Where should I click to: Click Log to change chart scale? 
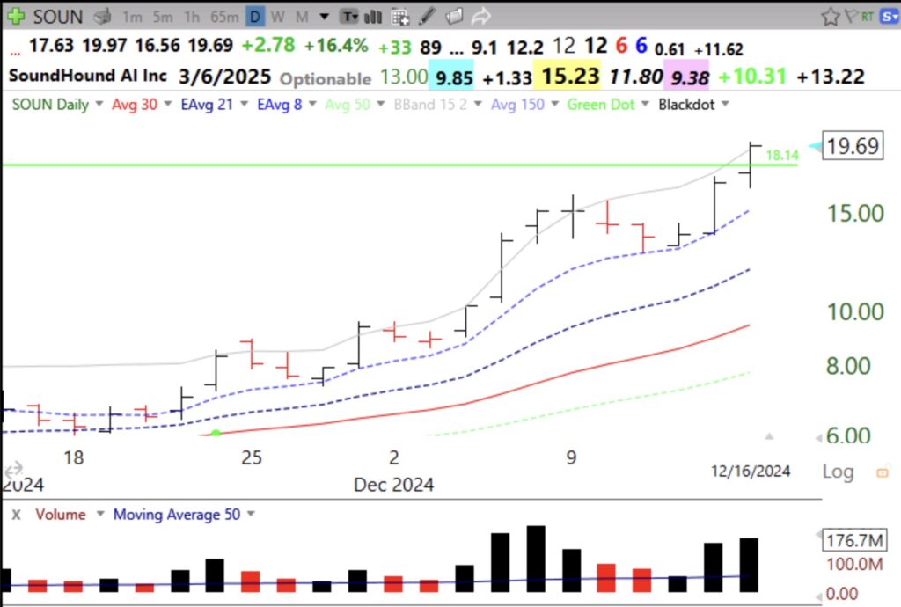[x=837, y=472]
